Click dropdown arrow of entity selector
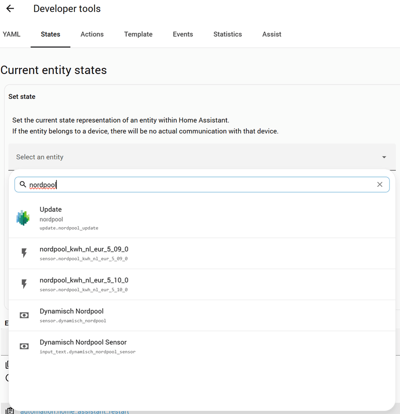The width and height of the screenshot is (400, 414). coord(384,157)
